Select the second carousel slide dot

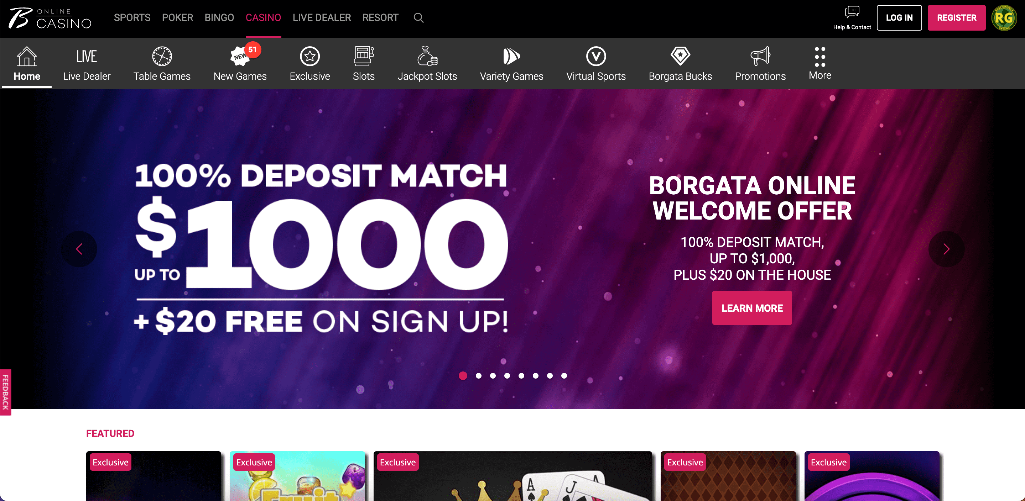tap(479, 376)
